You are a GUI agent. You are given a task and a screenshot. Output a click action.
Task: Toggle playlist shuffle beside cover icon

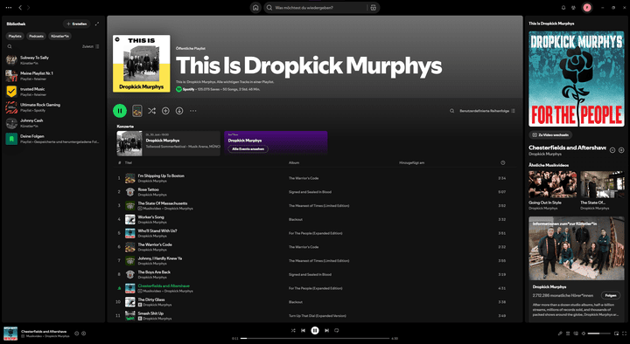click(151, 111)
